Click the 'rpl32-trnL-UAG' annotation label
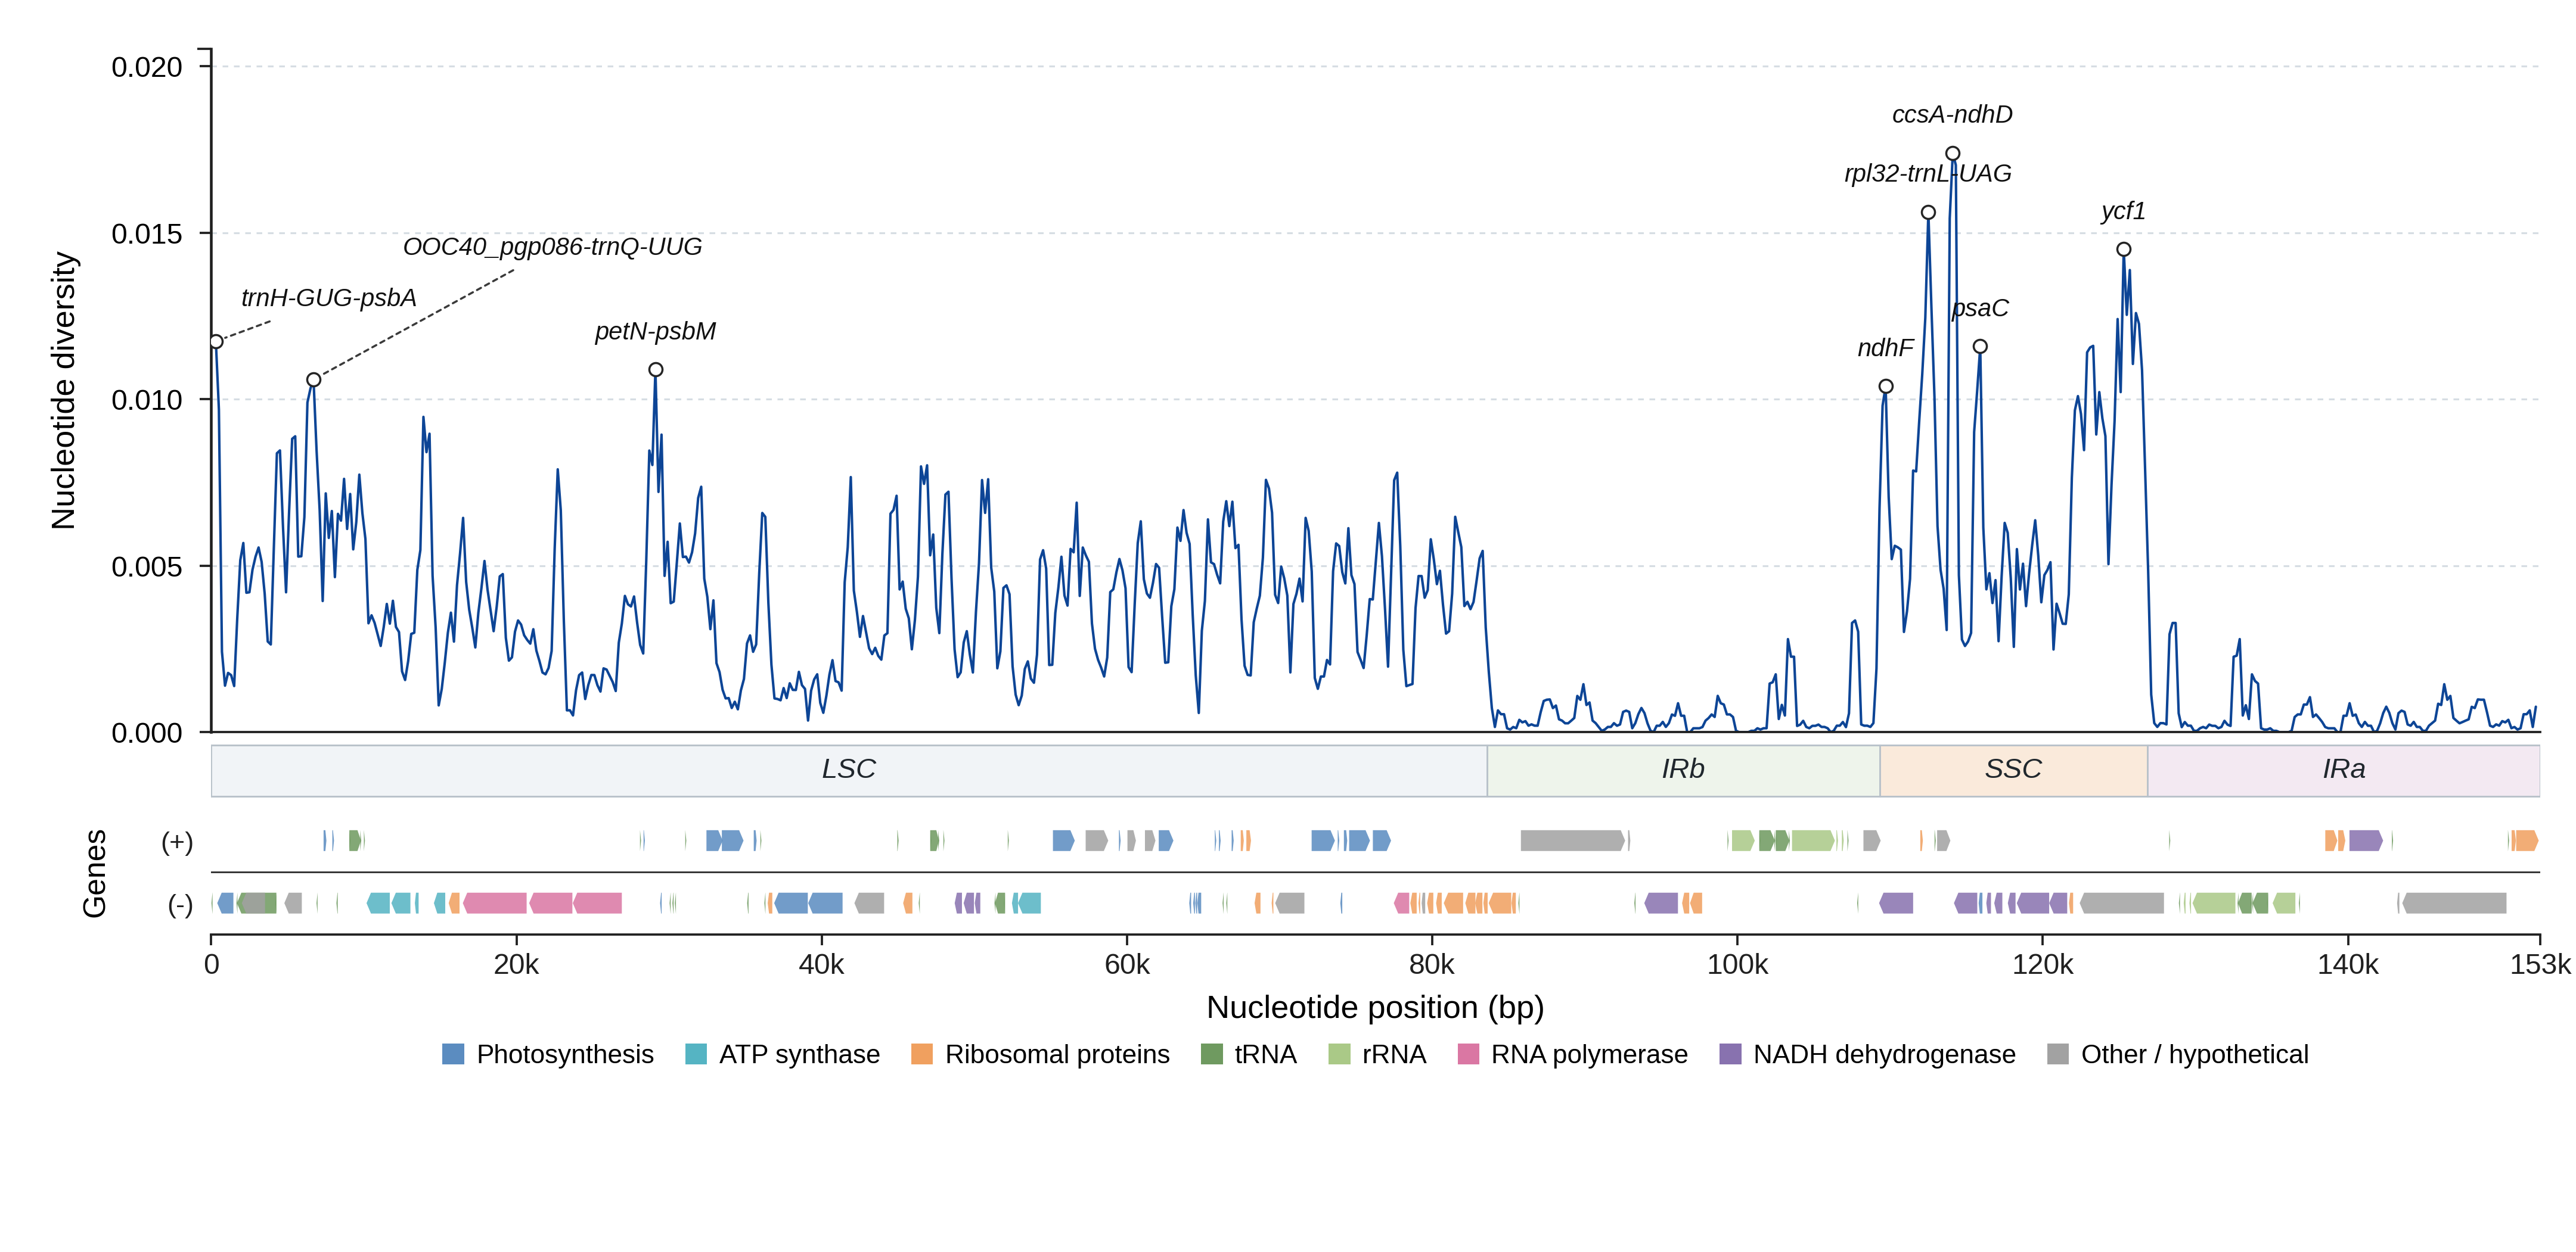Image resolution: width=2576 pixels, height=1252 pixels. [x=1928, y=174]
